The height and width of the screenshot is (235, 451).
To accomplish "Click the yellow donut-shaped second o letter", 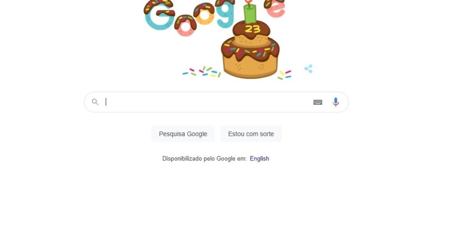I will [x=204, y=14].
